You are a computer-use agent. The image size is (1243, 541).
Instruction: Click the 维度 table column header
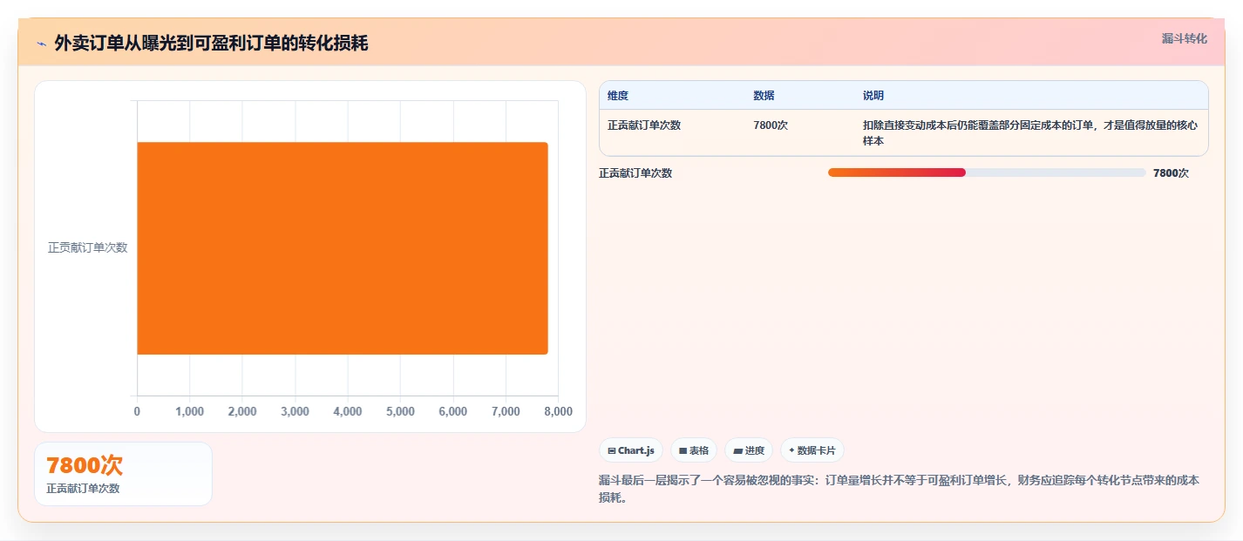(618, 96)
